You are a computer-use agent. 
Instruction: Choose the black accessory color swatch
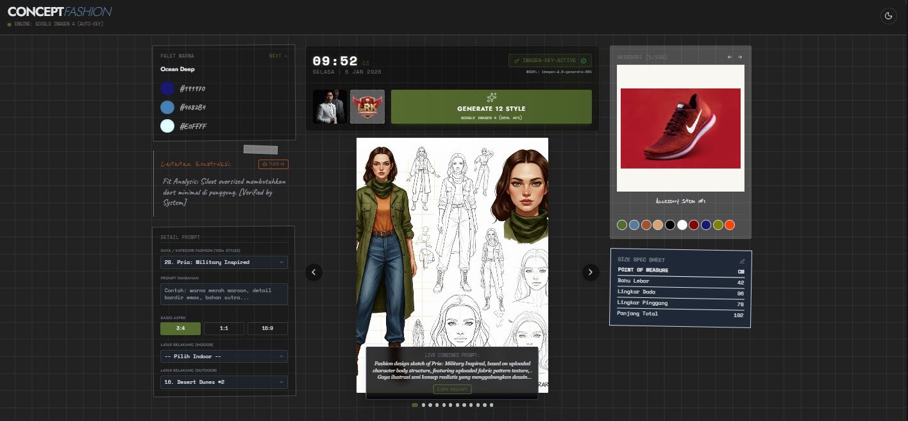pos(670,225)
